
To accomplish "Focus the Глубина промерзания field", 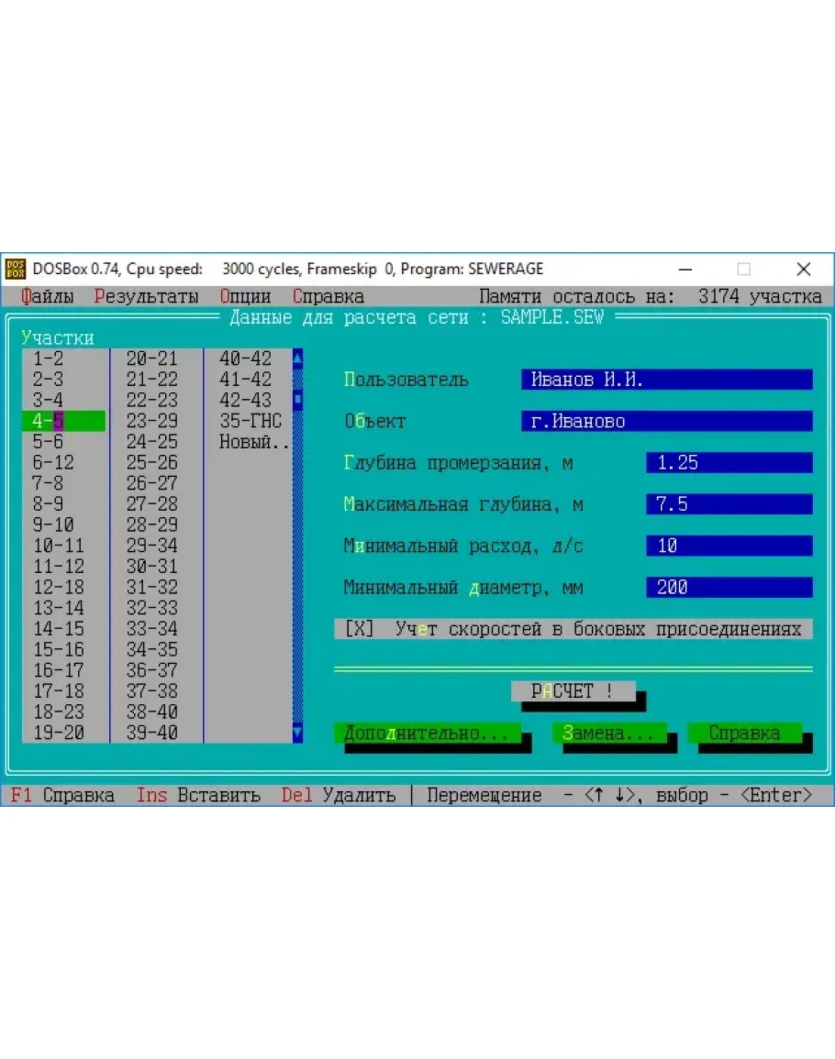I will [729, 463].
